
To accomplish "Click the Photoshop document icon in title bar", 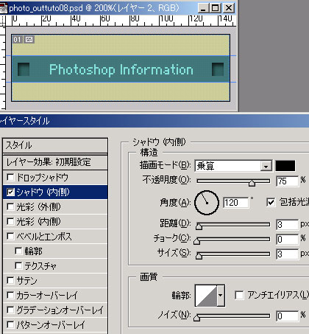I will [x=4, y=8].
